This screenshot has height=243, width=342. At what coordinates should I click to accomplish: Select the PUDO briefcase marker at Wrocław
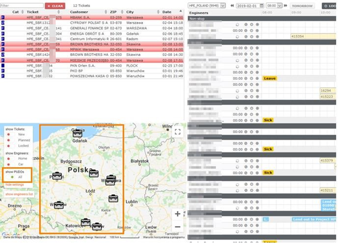coord(59,205)
